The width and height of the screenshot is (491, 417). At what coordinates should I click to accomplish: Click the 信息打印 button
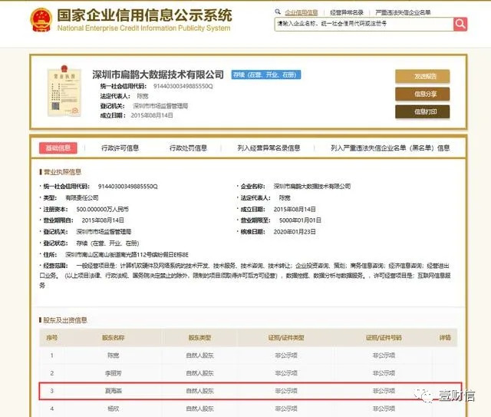click(423, 111)
